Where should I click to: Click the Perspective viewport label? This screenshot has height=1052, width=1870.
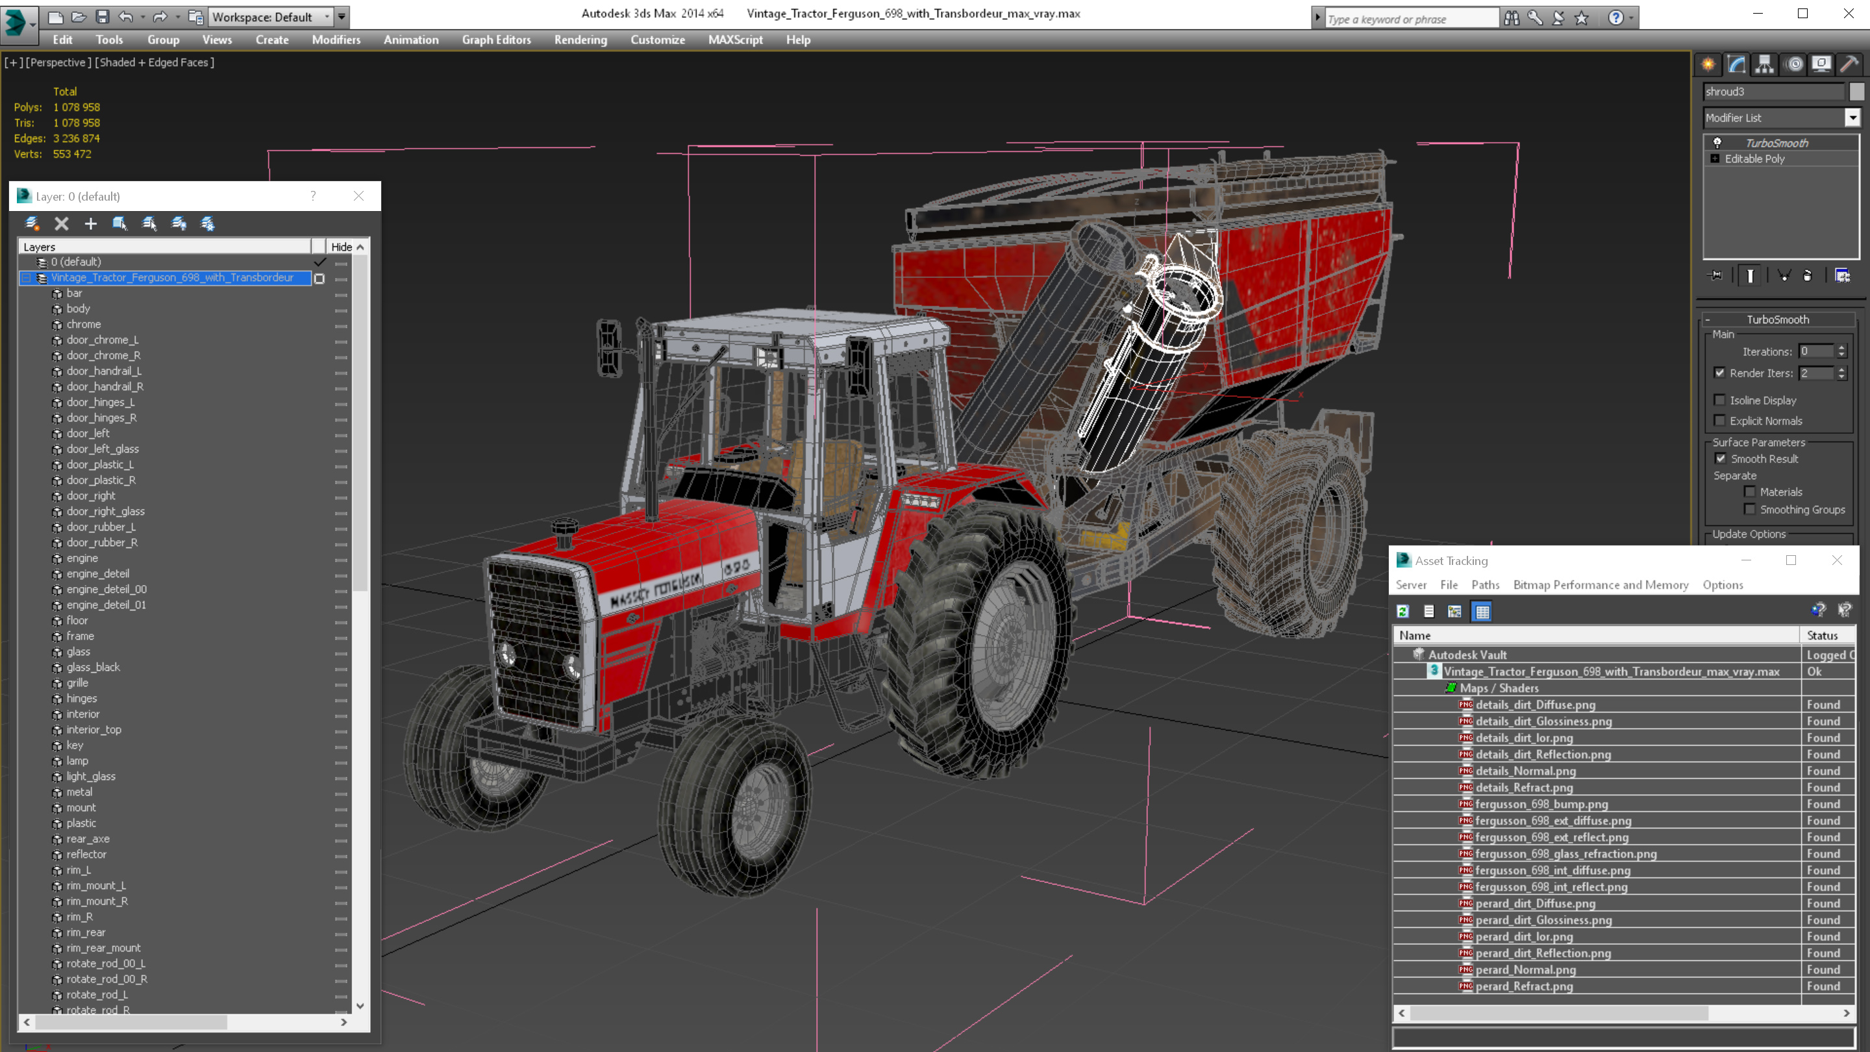59,62
